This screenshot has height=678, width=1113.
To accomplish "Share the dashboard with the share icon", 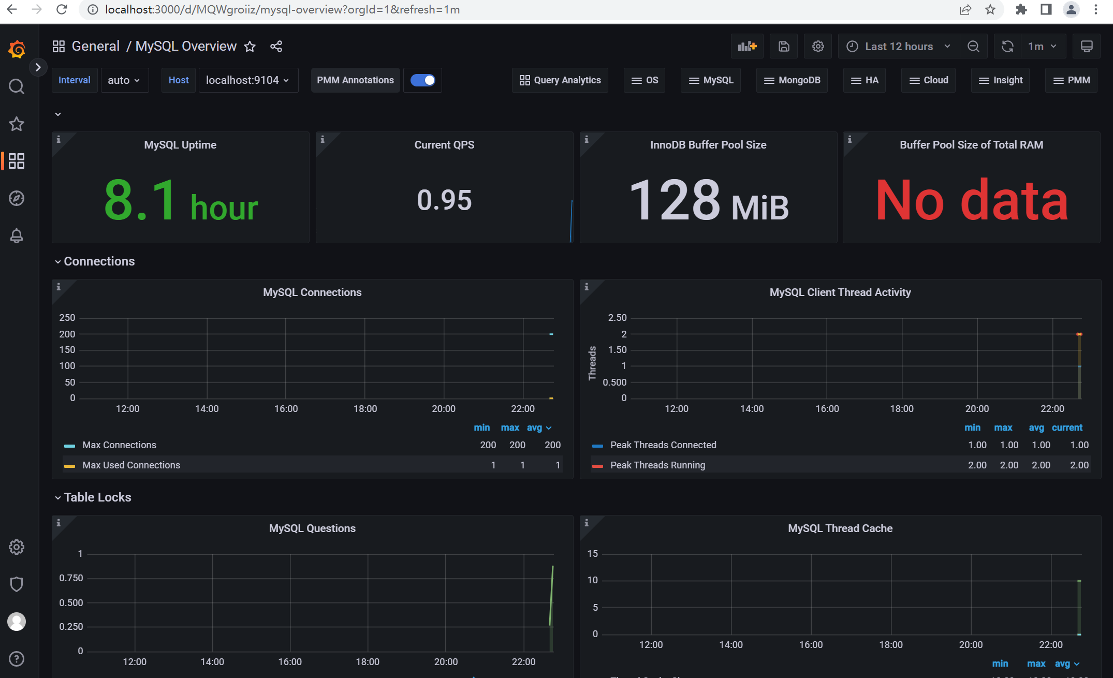I will 276,47.
